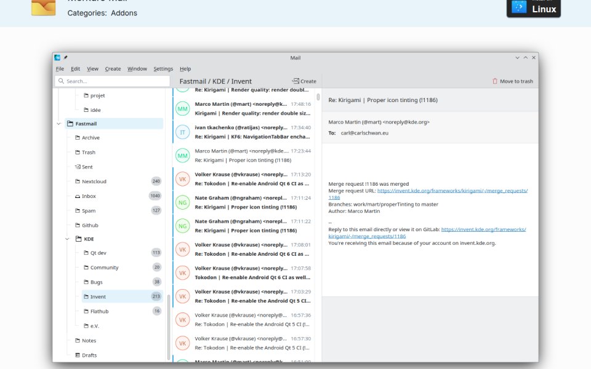Collapse the Fastmail account tree
Image resolution: width=591 pixels, height=369 pixels.
59,124
